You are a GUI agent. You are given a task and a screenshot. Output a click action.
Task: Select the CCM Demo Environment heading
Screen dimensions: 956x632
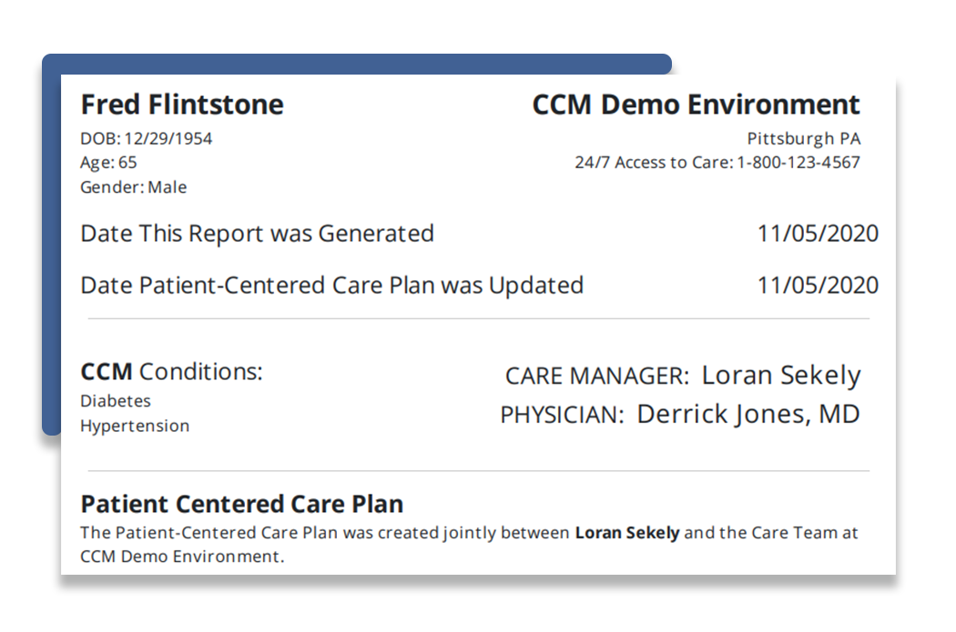point(696,105)
